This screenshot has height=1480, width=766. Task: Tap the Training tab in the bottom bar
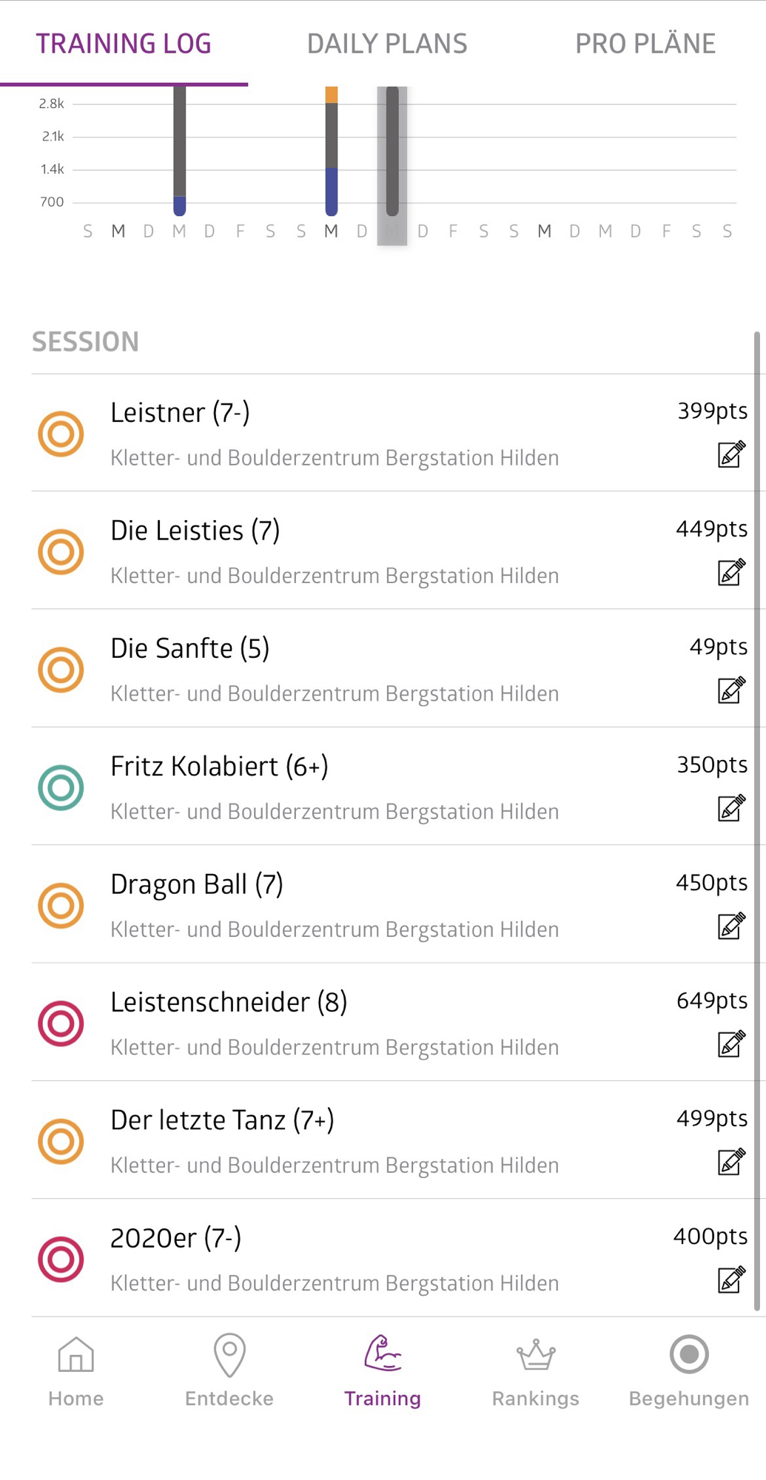click(383, 1369)
